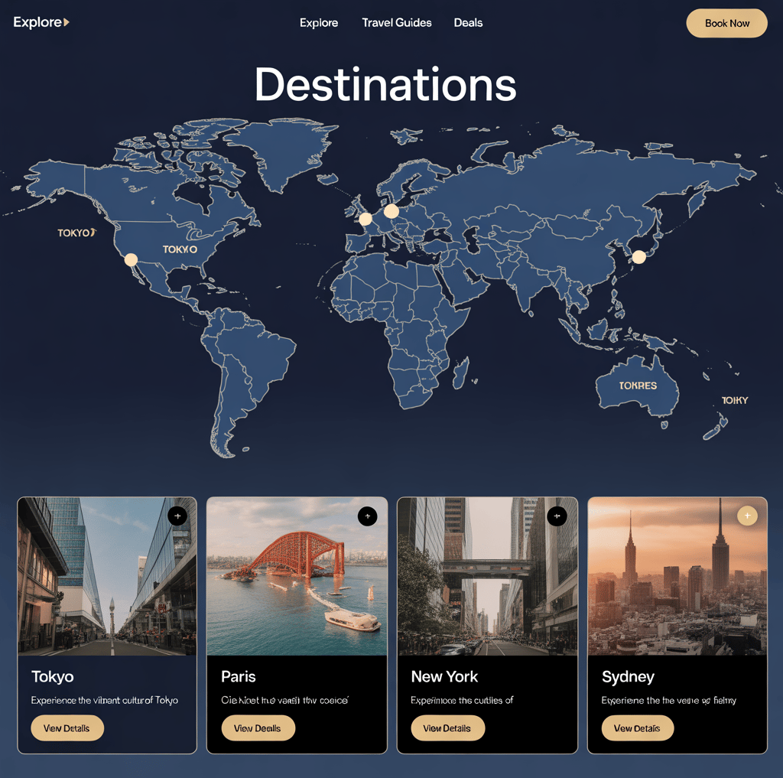Open the Travel Guides menu item

(397, 22)
